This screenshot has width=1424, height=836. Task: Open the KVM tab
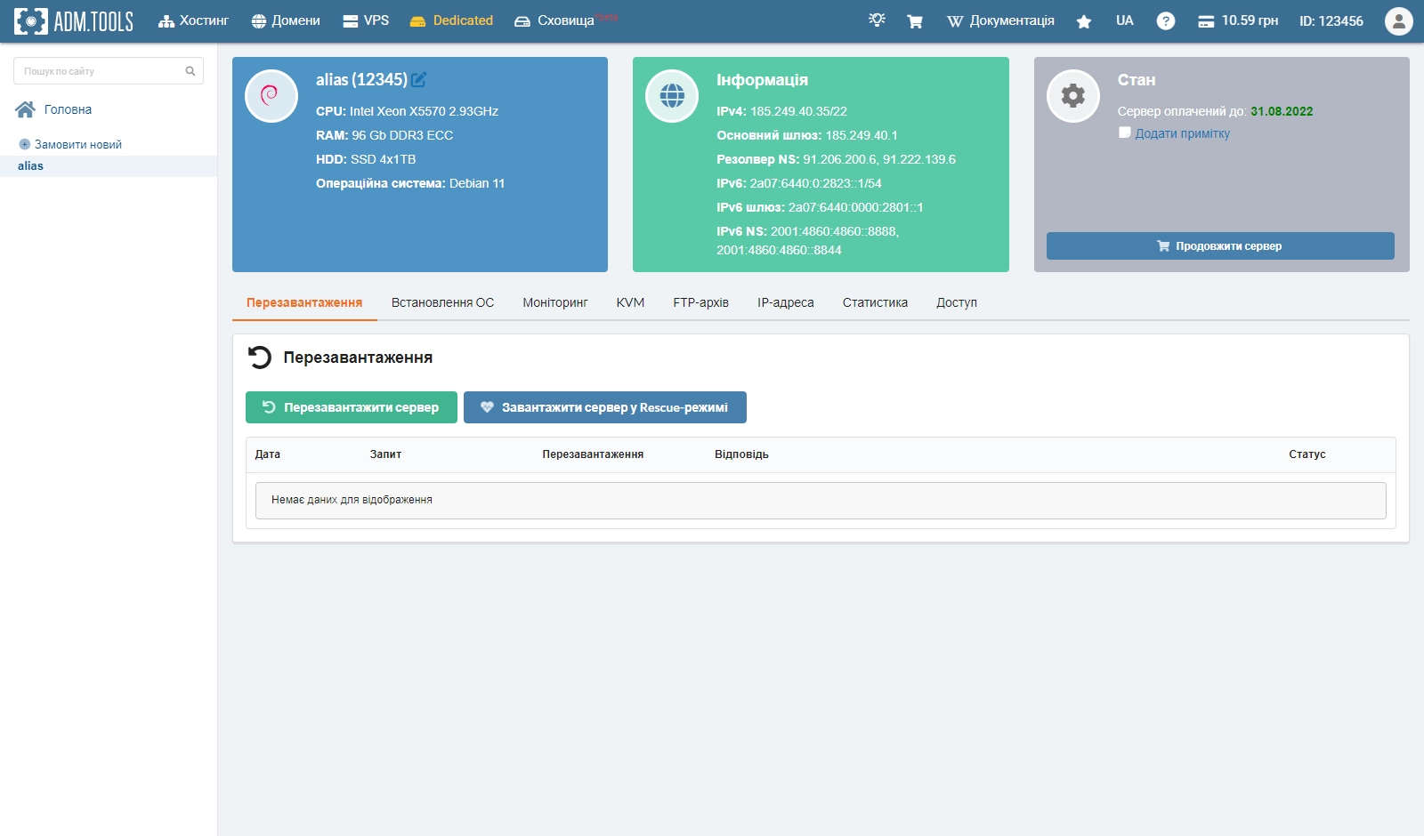[x=630, y=302]
